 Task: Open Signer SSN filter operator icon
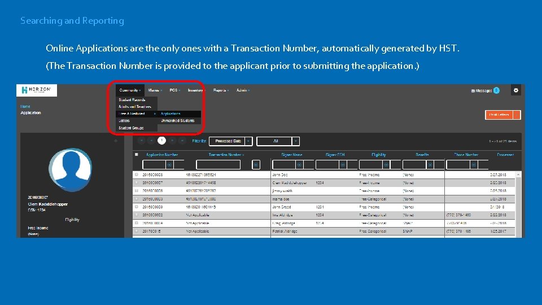coord(343,165)
